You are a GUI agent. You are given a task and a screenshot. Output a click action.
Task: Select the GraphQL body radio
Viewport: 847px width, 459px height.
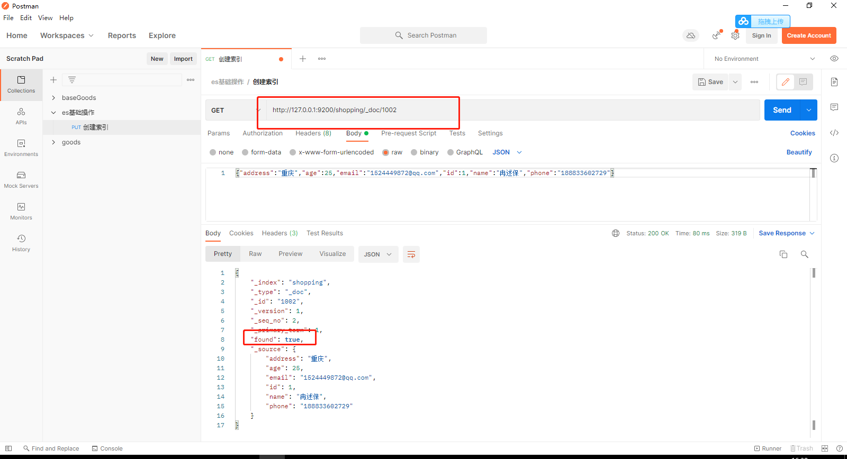(x=450, y=152)
